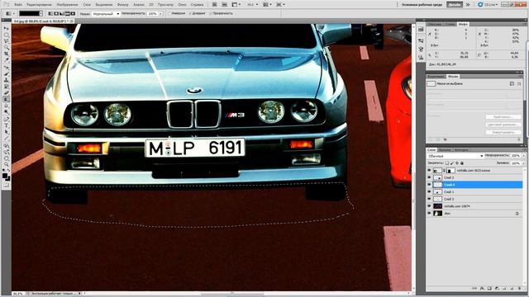Delete layer with the trash icon
Viewport: 529px width, 297px height.
click(x=519, y=288)
